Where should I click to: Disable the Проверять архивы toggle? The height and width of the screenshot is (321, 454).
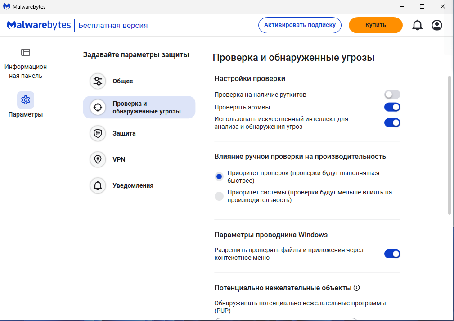[x=392, y=107]
